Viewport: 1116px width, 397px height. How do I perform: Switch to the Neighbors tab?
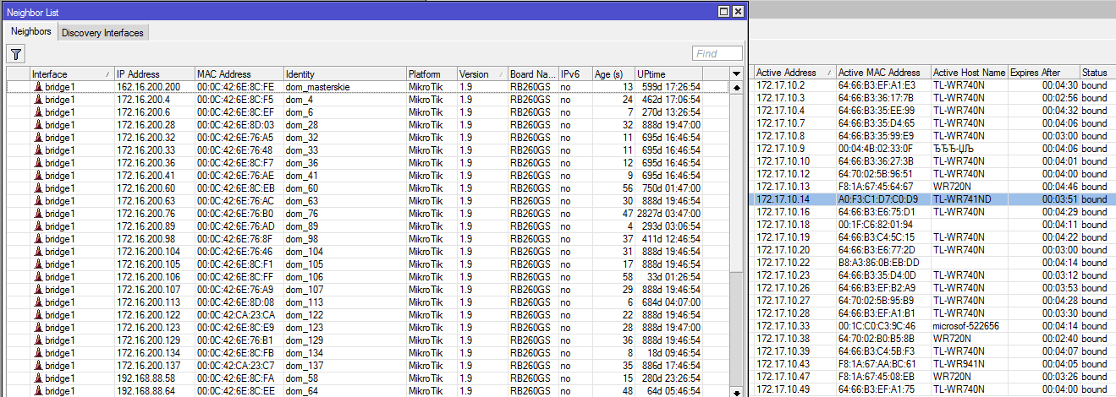tap(31, 31)
